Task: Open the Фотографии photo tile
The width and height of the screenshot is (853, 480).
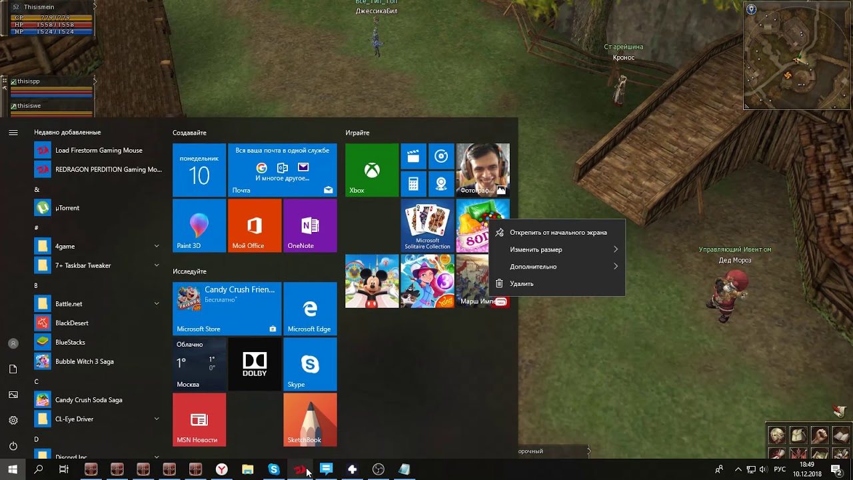Action: coord(483,170)
